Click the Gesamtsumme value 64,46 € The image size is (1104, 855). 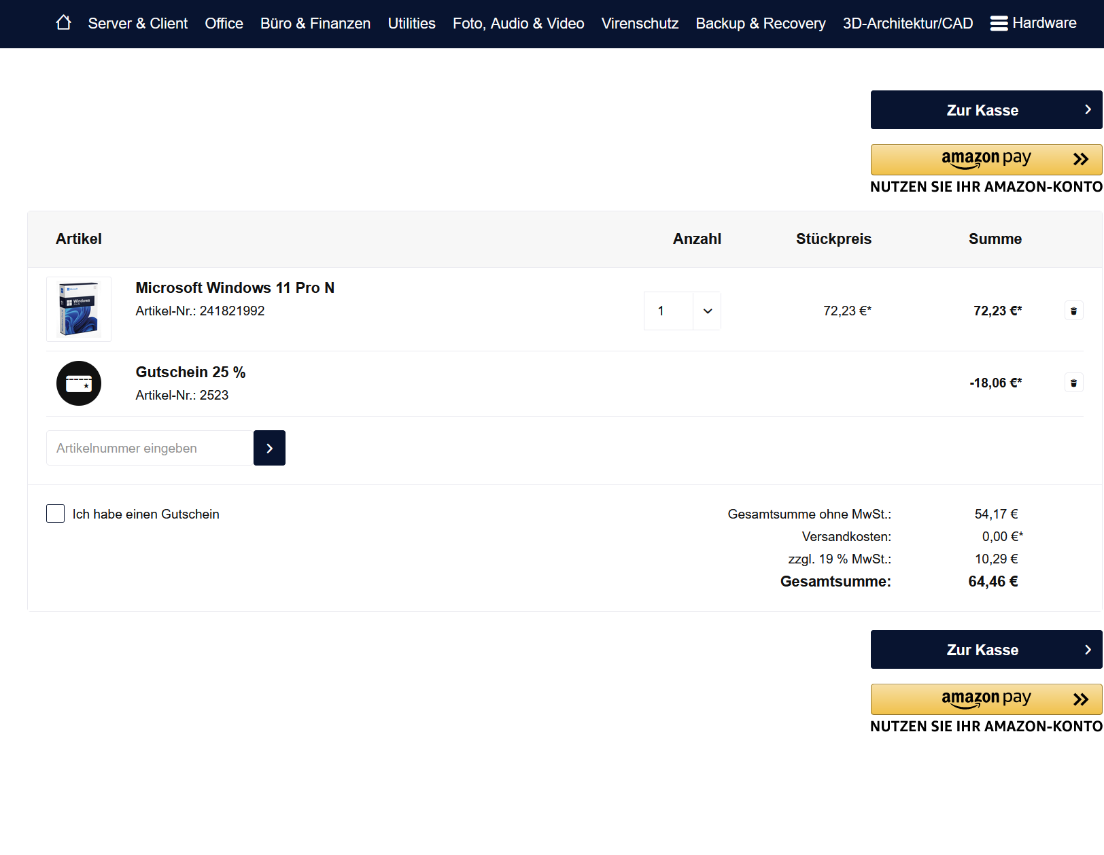pos(993,581)
